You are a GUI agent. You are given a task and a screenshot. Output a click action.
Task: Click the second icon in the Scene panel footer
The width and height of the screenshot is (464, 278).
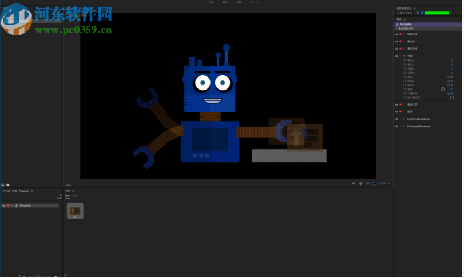click(360, 183)
